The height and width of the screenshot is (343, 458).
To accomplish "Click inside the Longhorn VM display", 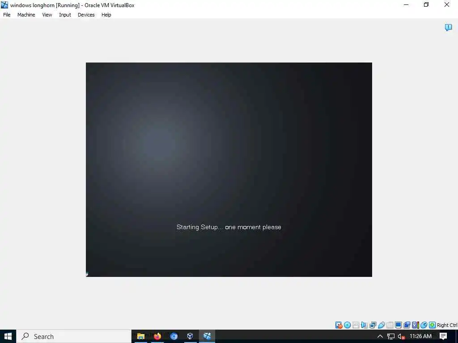I will click(x=229, y=169).
